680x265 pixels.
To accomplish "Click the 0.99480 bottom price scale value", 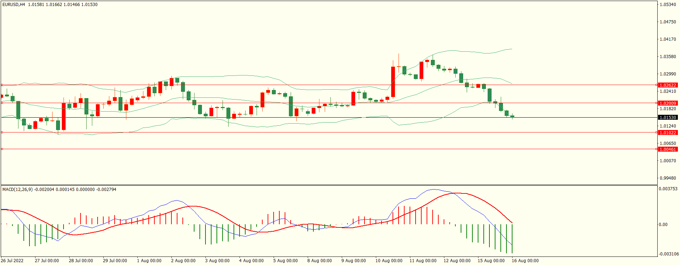I will pos(668,178).
